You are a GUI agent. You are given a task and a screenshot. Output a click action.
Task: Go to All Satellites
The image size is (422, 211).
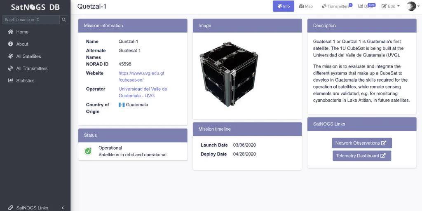tap(28, 56)
